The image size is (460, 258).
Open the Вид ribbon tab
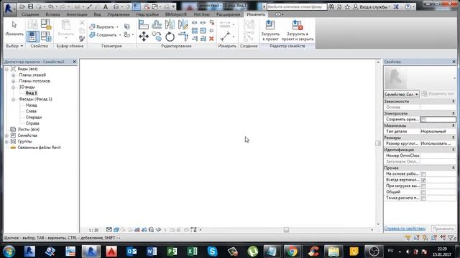coord(98,14)
